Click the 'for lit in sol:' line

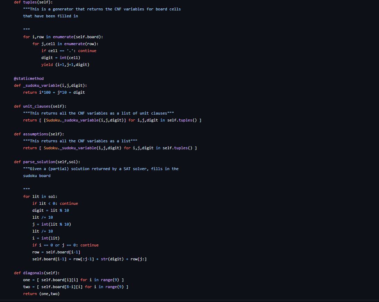pyautogui.click(x=40, y=196)
